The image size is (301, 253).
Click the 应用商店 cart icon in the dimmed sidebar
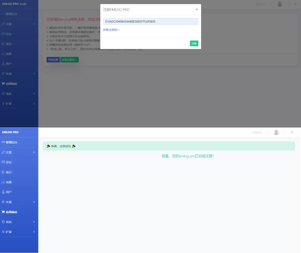pyautogui.click(x=3, y=84)
